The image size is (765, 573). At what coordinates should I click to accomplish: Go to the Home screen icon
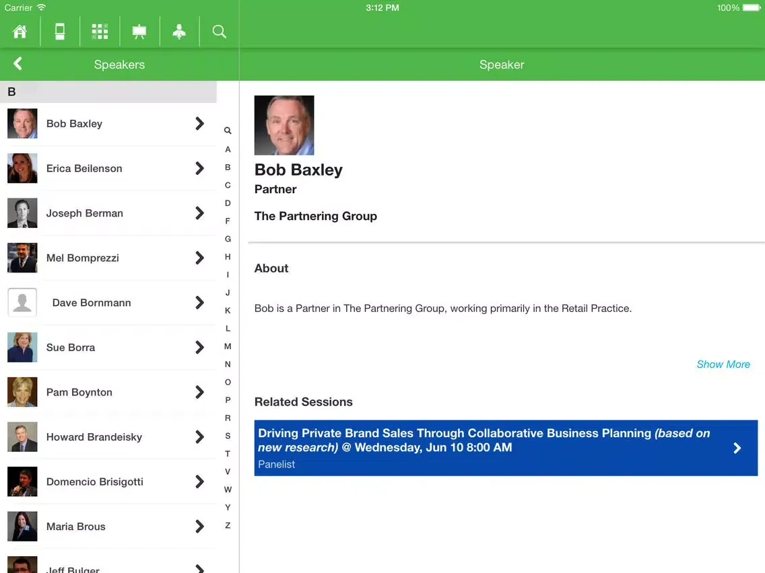[20, 32]
